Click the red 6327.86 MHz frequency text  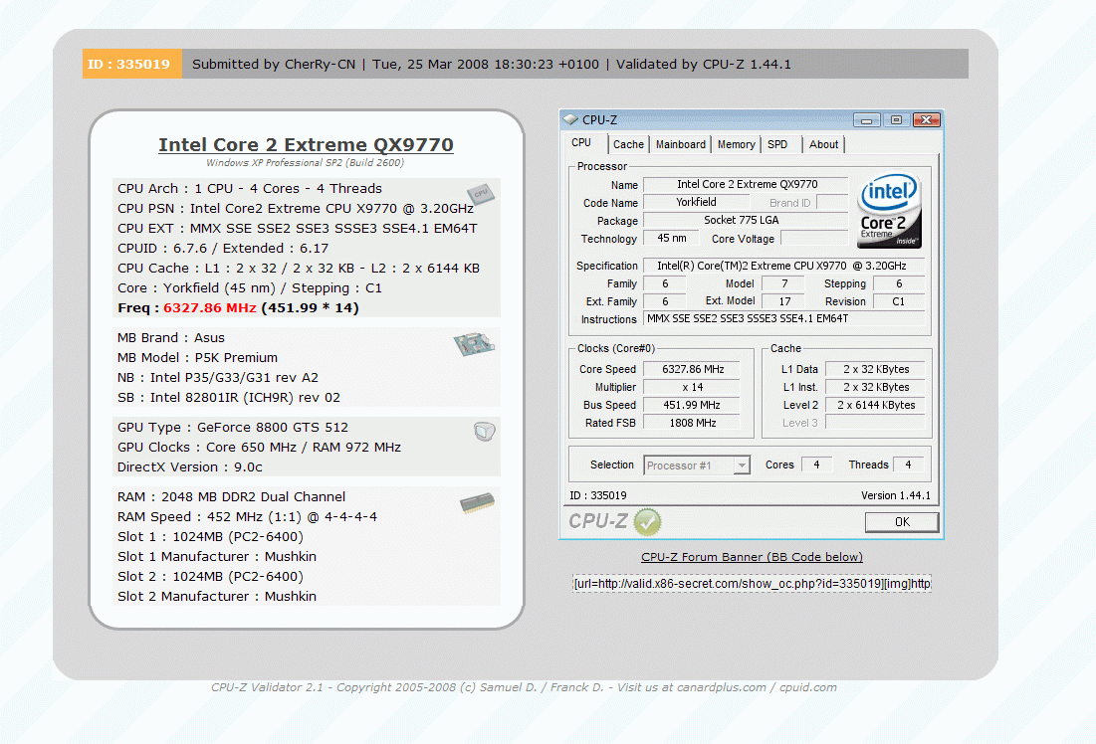[x=210, y=308]
